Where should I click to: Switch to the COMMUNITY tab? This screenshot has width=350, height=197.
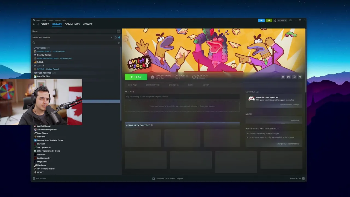(72, 24)
